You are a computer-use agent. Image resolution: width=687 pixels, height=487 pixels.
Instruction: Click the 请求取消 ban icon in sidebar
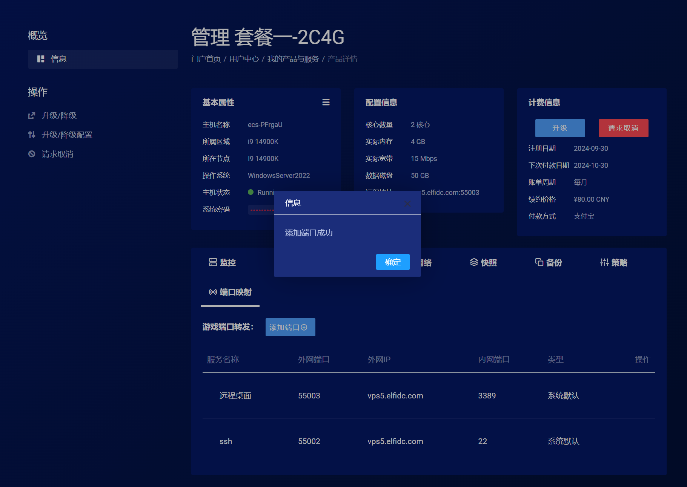32,154
